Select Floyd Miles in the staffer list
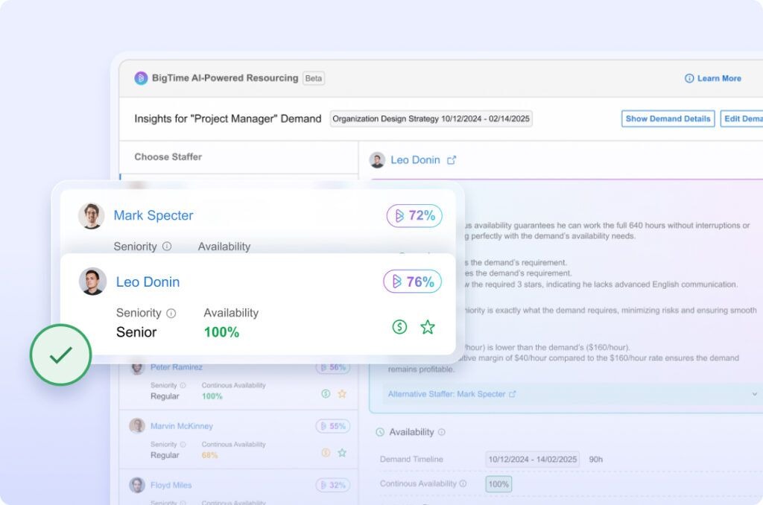This screenshot has width=763, height=505. pos(171,486)
